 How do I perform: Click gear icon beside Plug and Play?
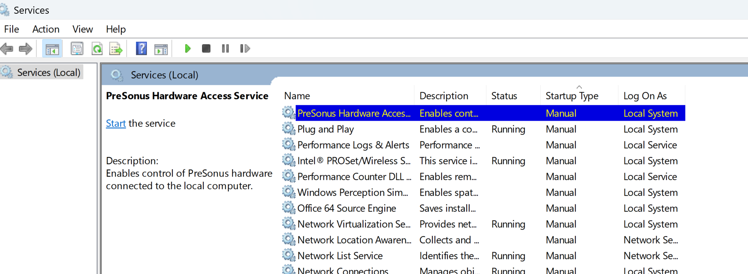[x=288, y=128]
